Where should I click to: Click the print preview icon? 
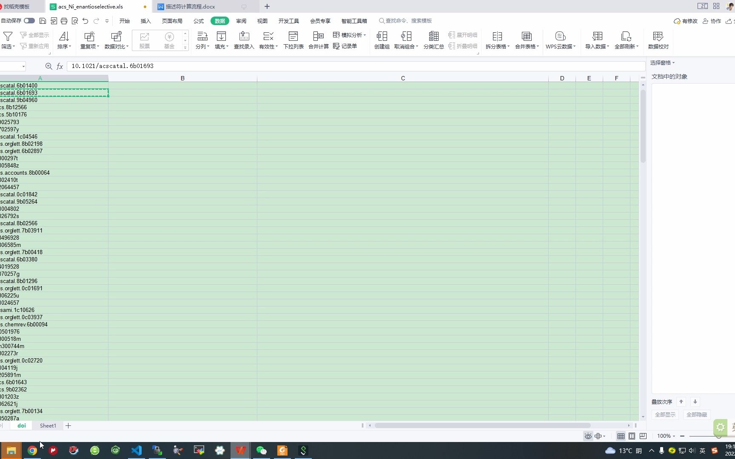click(75, 21)
